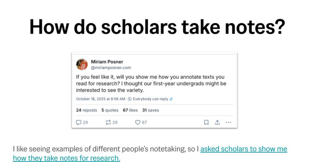Image resolution: width=309 pixels, height=162 pixels.
Task: View the 5 quotes list
Action: click(110, 110)
